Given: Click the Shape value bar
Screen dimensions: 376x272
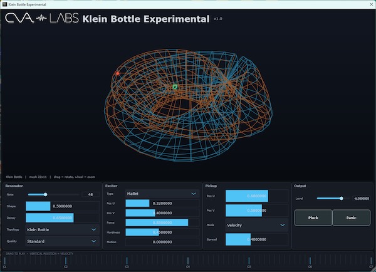Looking at the screenshot, I should point(62,206).
